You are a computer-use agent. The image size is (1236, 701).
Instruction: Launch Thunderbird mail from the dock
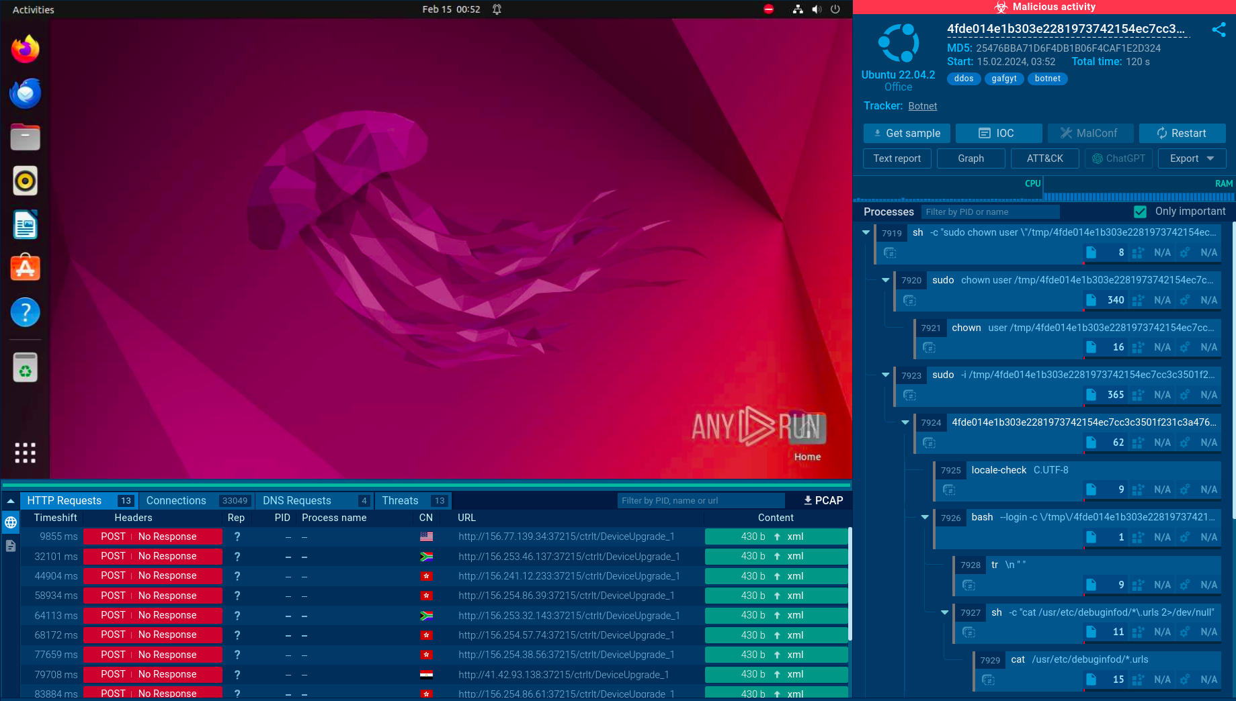(x=26, y=93)
